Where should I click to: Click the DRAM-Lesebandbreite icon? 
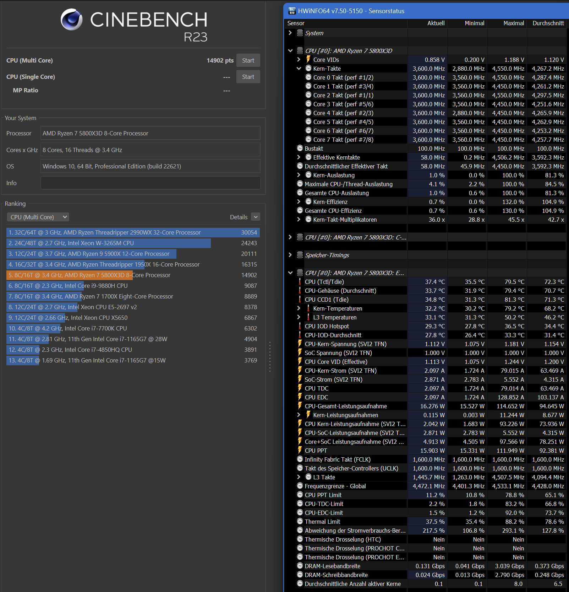point(300,566)
